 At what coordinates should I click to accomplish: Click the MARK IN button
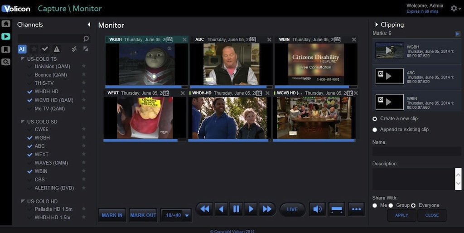pyautogui.click(x=112, y=215)
